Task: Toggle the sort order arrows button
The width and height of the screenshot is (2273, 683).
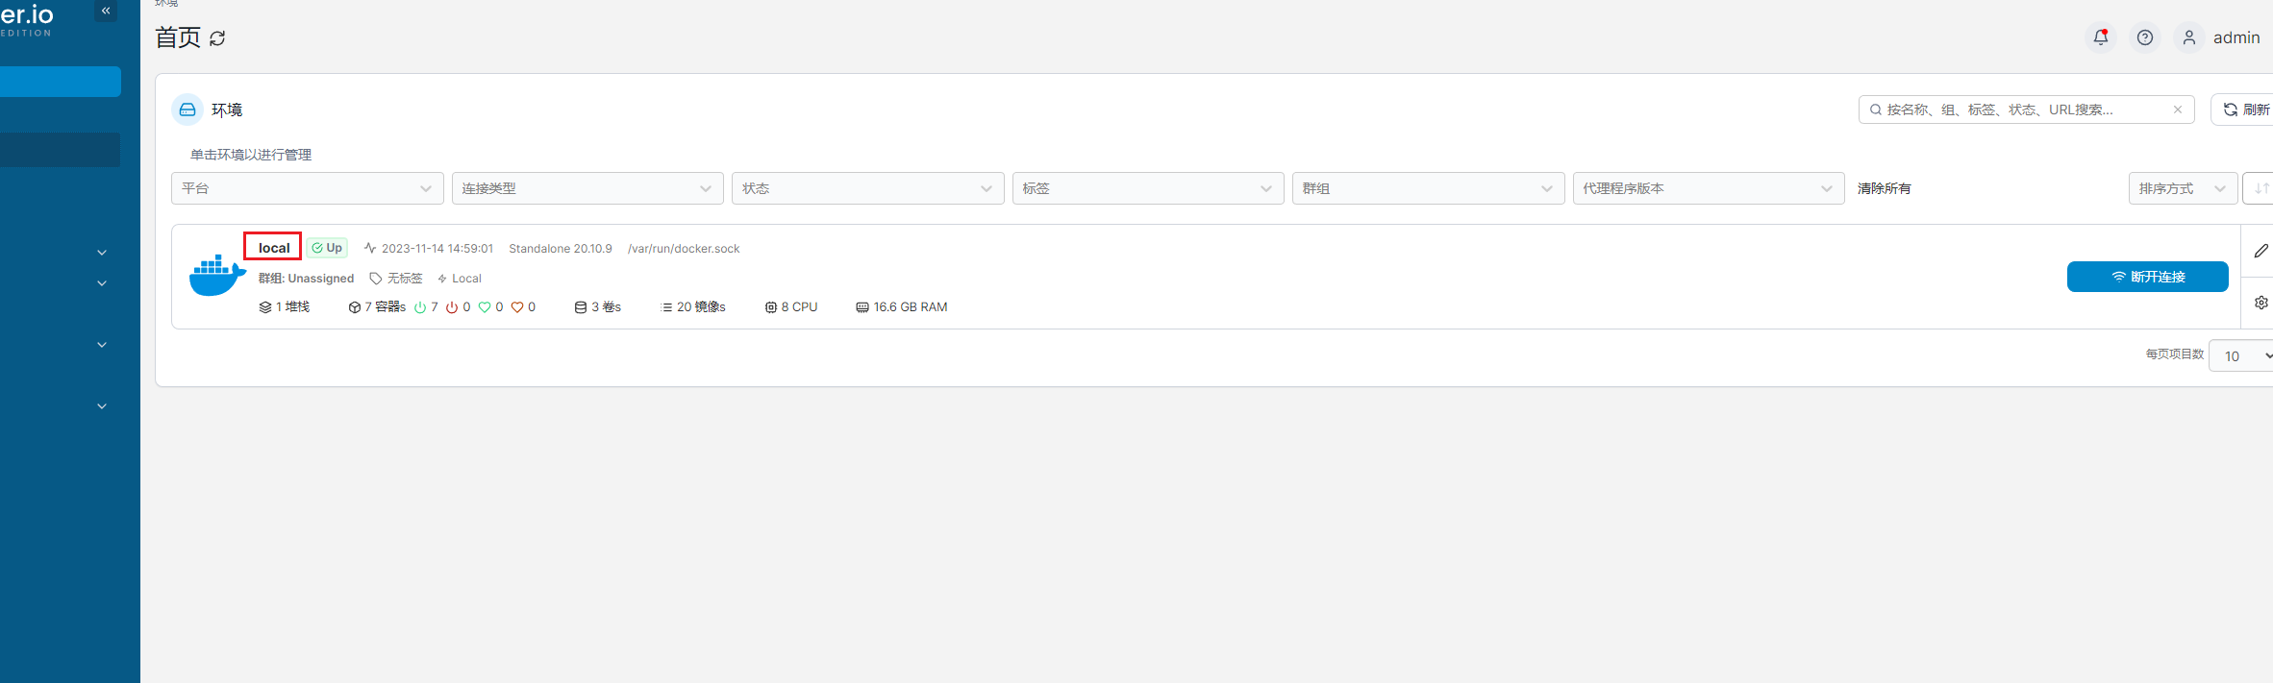Action: tap(2260, 188)
